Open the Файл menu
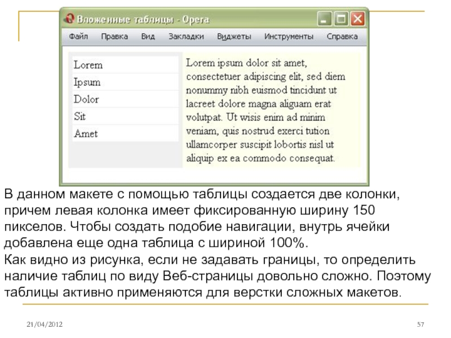 pos(78,37)
